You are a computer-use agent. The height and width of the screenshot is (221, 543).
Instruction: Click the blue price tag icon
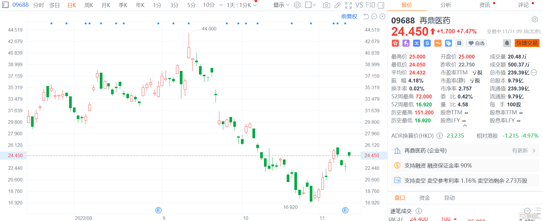(449, 43)
